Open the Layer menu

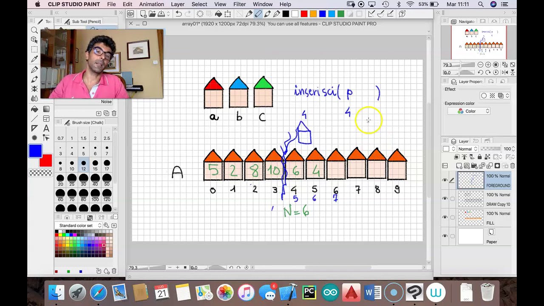point(178,4)
